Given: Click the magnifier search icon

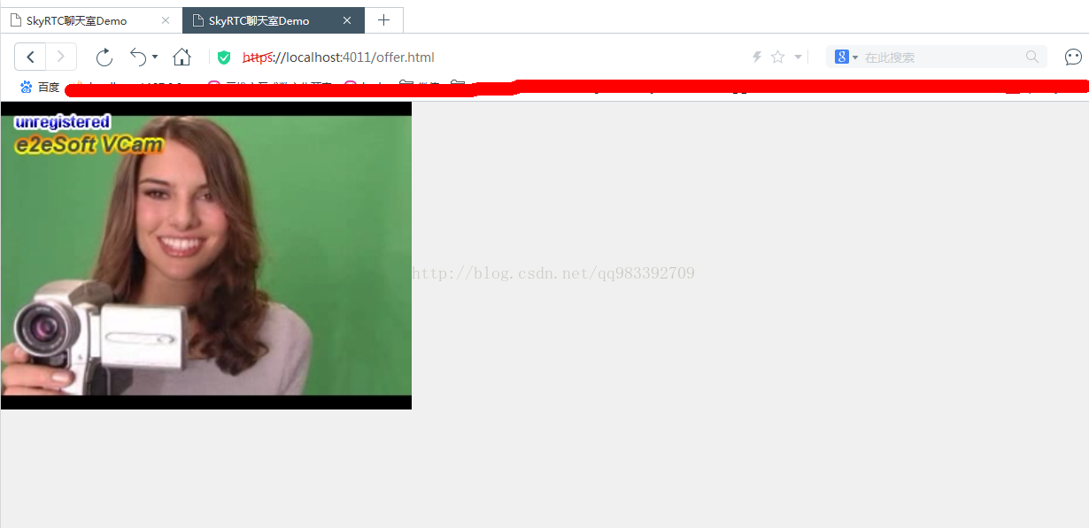Looking at the screenshot, I should tap(1032, 57).
